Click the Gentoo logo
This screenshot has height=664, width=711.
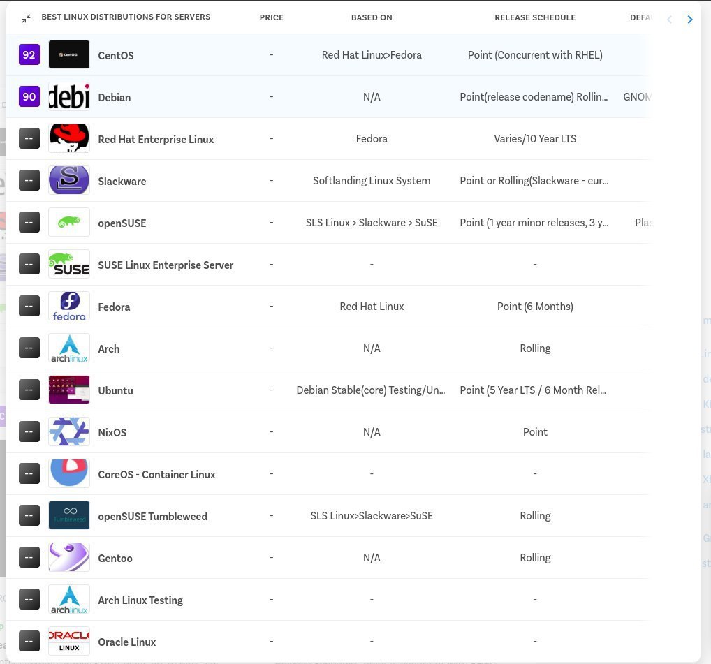tap(69, 557)
